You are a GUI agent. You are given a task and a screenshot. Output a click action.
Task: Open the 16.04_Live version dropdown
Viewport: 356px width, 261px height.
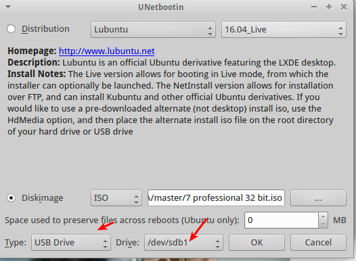(x=284, y=30)
